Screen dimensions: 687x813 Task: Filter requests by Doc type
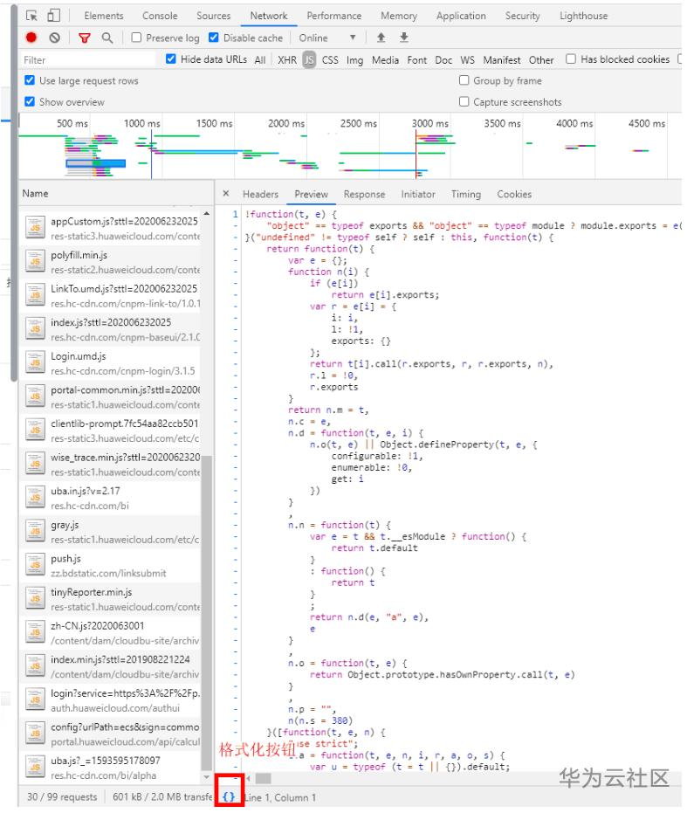click(x=443, y=60)
